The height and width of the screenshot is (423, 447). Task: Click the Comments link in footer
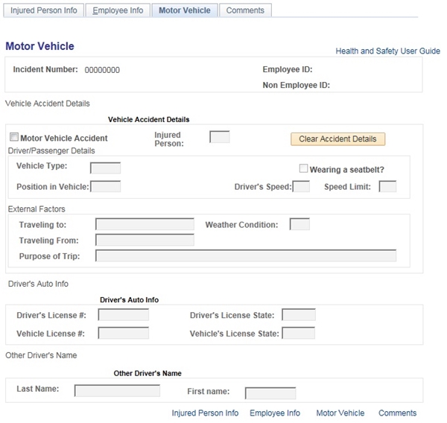[397, 413]
